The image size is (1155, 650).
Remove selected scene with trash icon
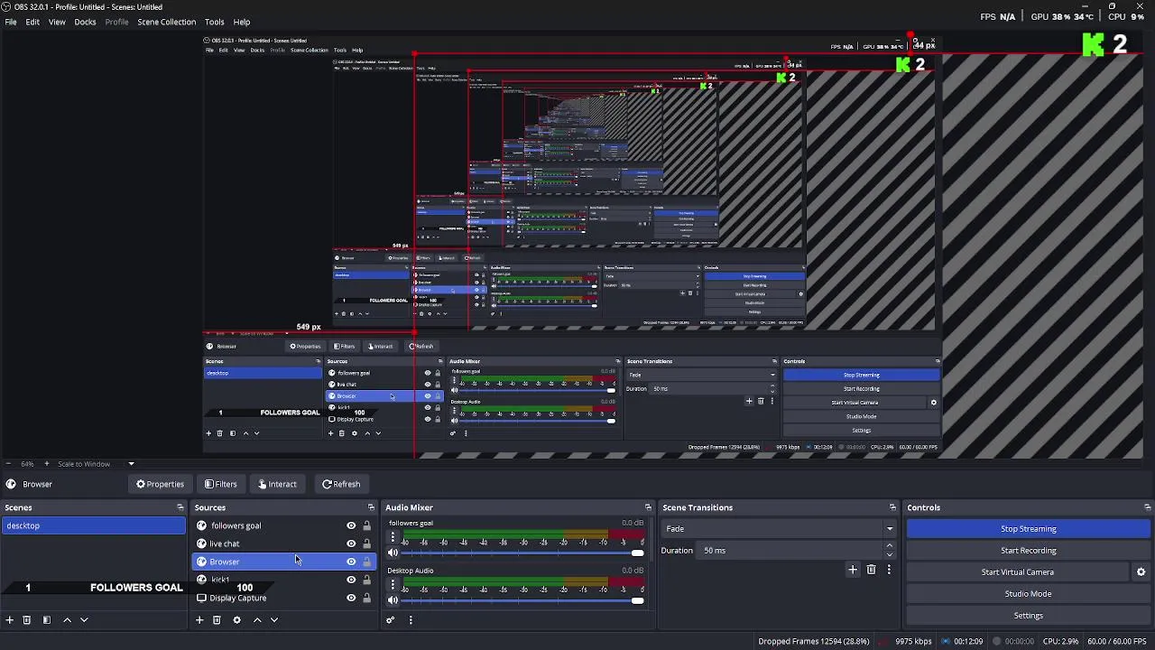click(x=27, y=620)
